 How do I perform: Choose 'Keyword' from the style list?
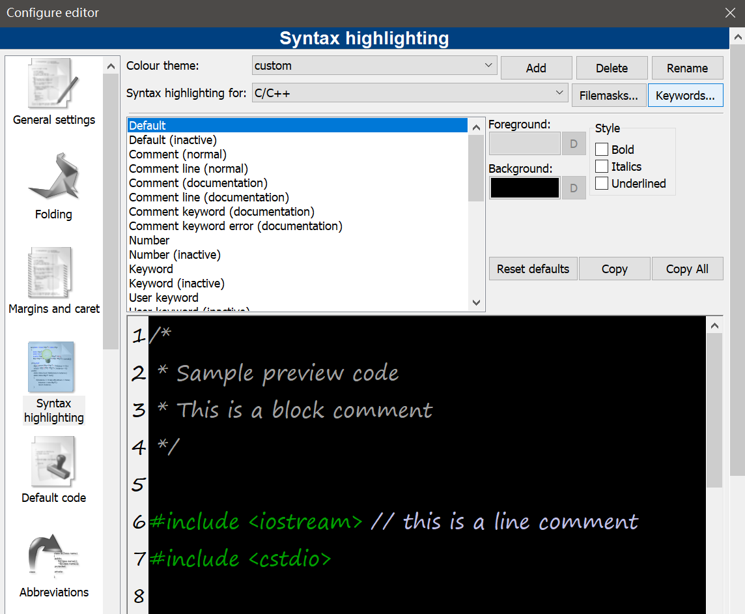click(x=151, y=269)
